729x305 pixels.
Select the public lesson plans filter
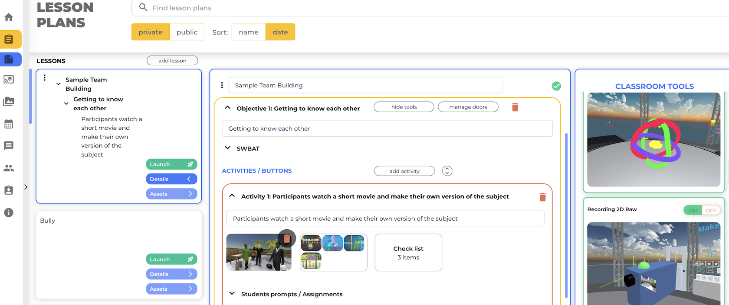click(x=187, y=32)
